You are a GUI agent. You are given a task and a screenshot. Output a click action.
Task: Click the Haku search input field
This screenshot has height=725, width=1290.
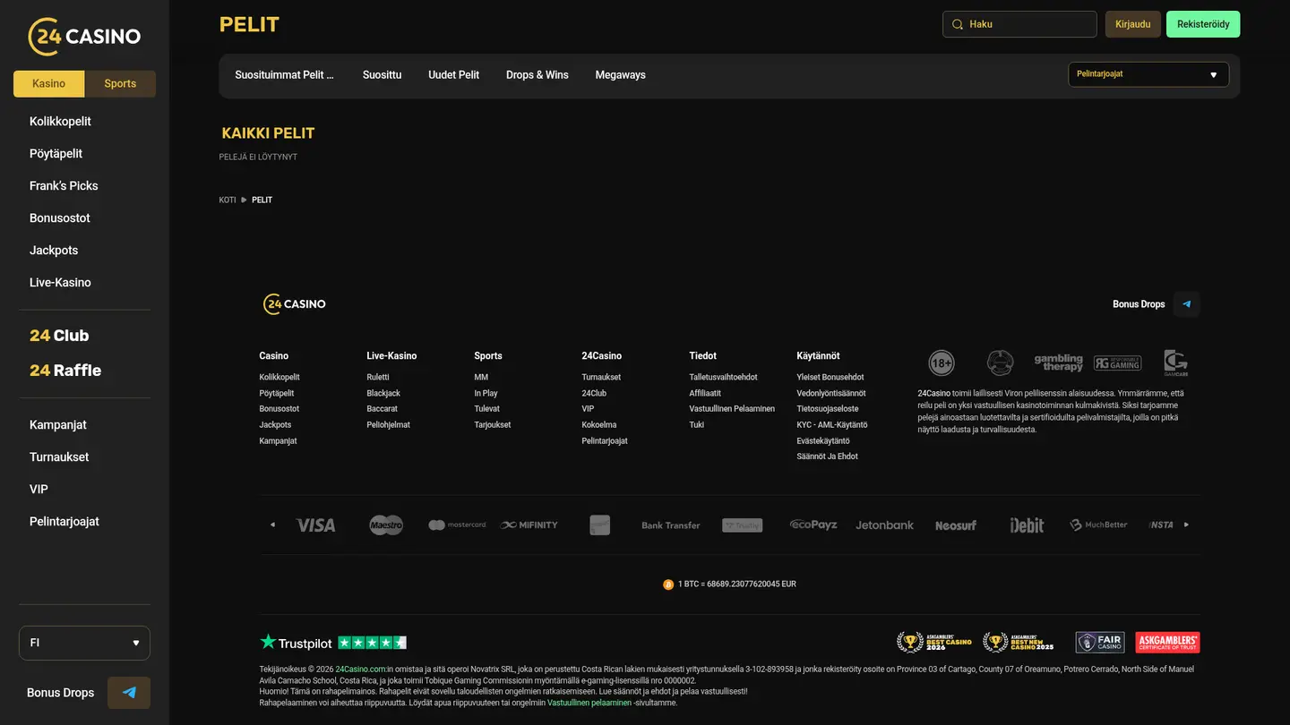1019,24
